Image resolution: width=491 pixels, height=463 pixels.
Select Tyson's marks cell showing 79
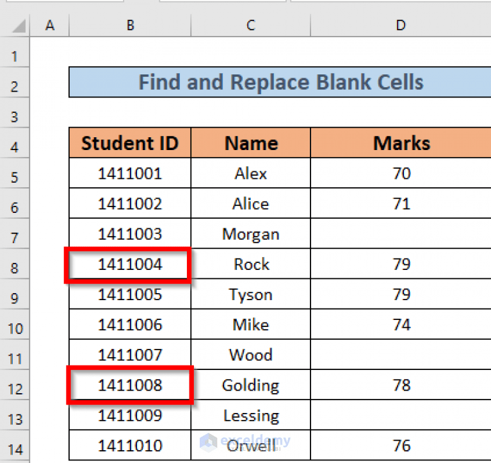click(401, 294)
